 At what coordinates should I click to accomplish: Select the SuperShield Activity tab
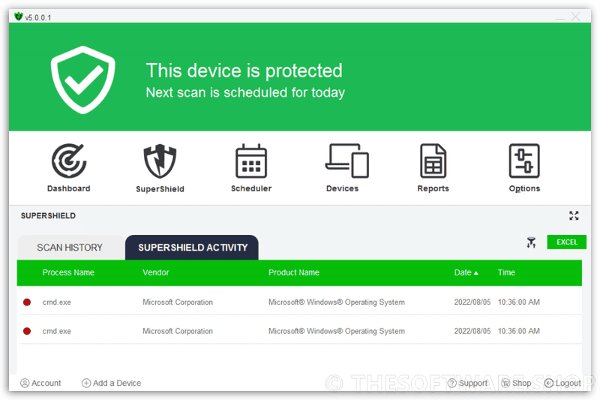(192, 248)
